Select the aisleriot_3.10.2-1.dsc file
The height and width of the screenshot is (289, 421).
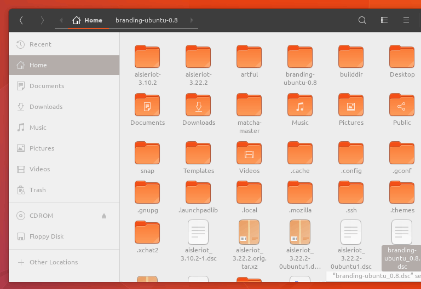tap(198, 241)
